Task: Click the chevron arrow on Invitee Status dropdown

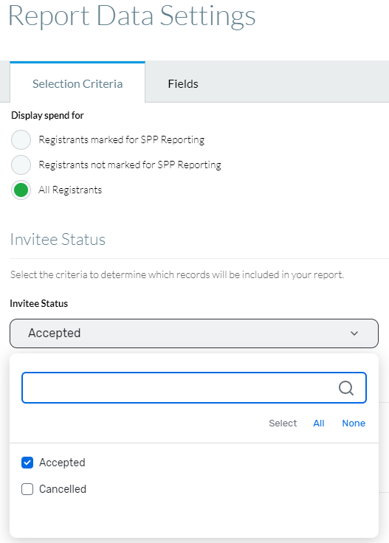Action: (x=354, y=333)
